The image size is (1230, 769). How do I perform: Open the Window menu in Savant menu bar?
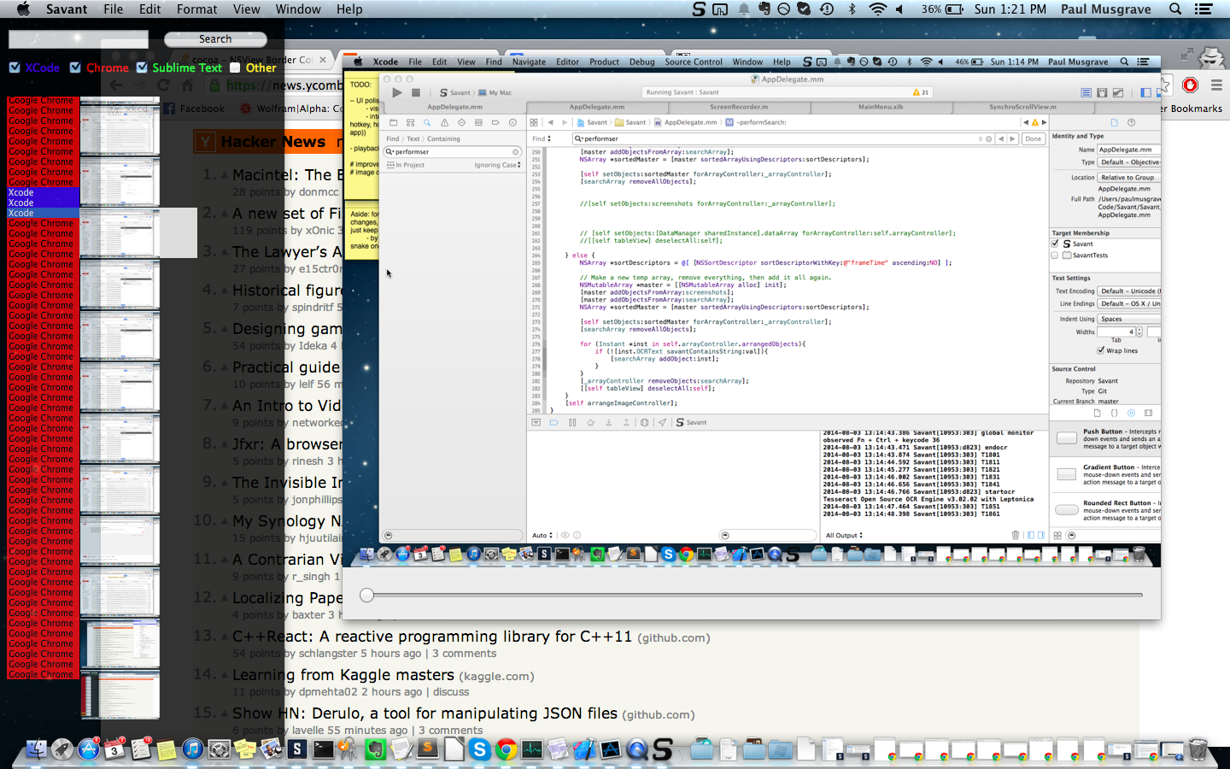pyautogui.click(x=298, y=9)
